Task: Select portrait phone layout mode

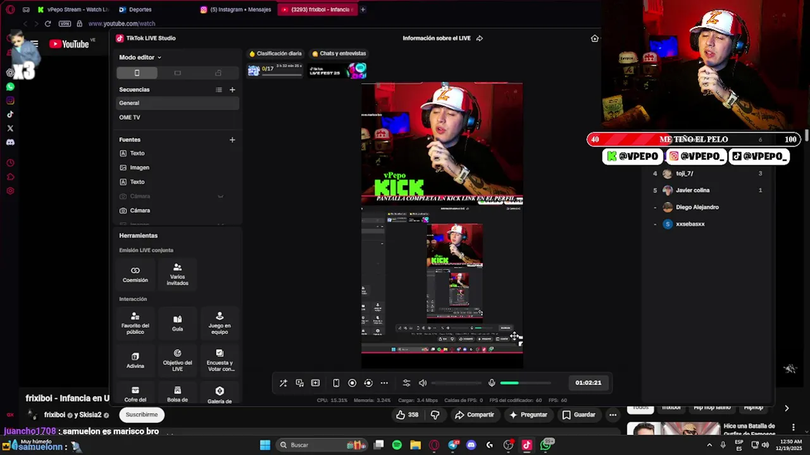Action: (x=137, y=73)
